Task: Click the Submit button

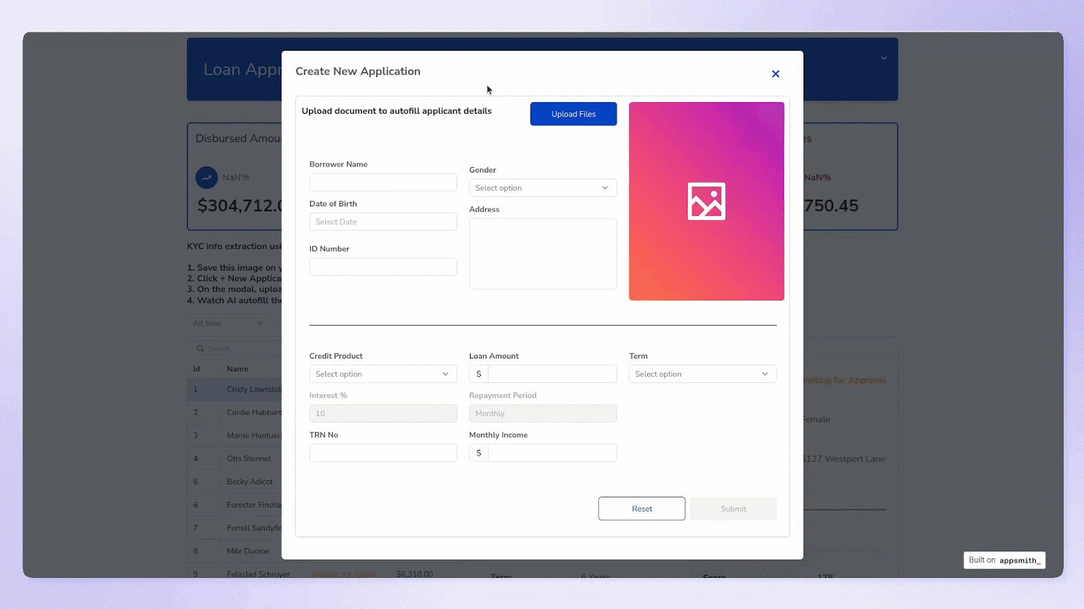Action: (733, 508)
